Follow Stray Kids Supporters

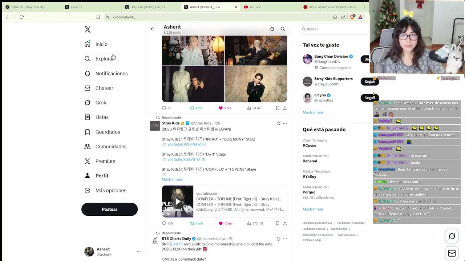tap(370, 82)
